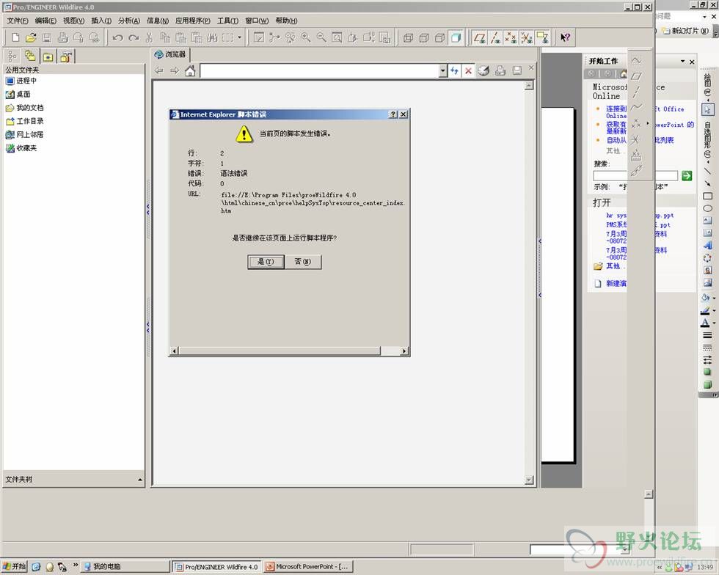Switch to Microsoft PowerPoint taskbar button
Image resolution: width=719 pixels, height=575 pixels.
pos(308,567)
